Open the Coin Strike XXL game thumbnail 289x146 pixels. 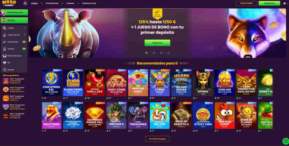click(52, 83)
